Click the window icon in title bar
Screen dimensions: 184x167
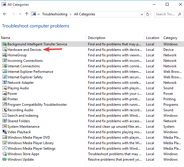(x=4, y=4)
